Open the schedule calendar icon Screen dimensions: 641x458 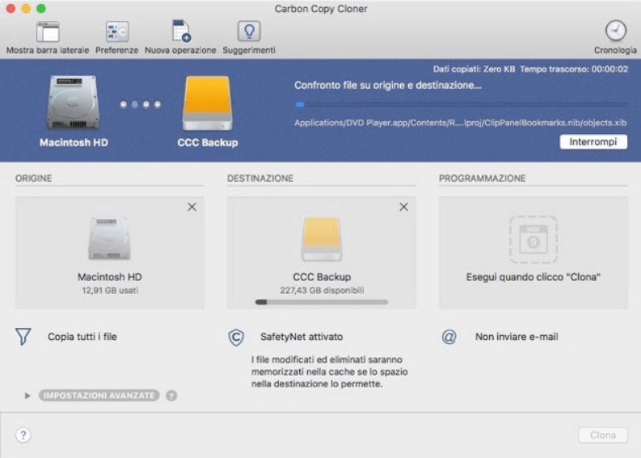click(x=533, y=239)
